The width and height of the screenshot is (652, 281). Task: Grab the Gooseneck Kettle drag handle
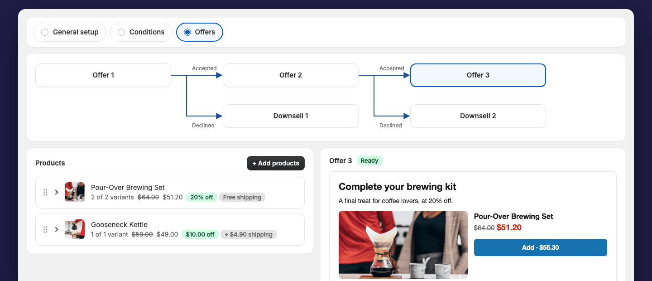pyautogui.click(x=45, y=229)
